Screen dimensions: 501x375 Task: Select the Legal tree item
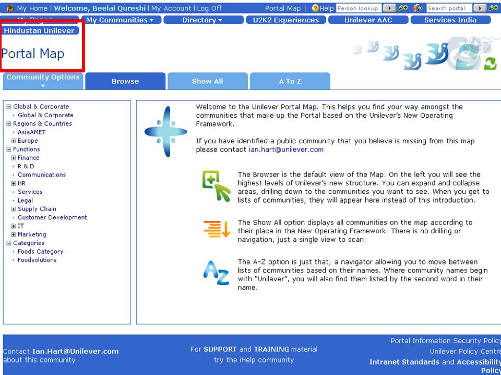pyautogui.click(x=25, y=201)
